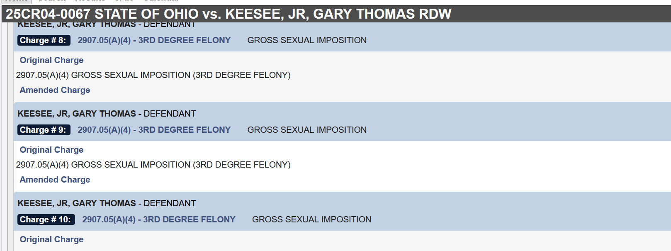This screenshot has width=671, height=251.
Task: Open Charge 10 statute 2907.05(A)(4) felony link
Action: (159, 219)
